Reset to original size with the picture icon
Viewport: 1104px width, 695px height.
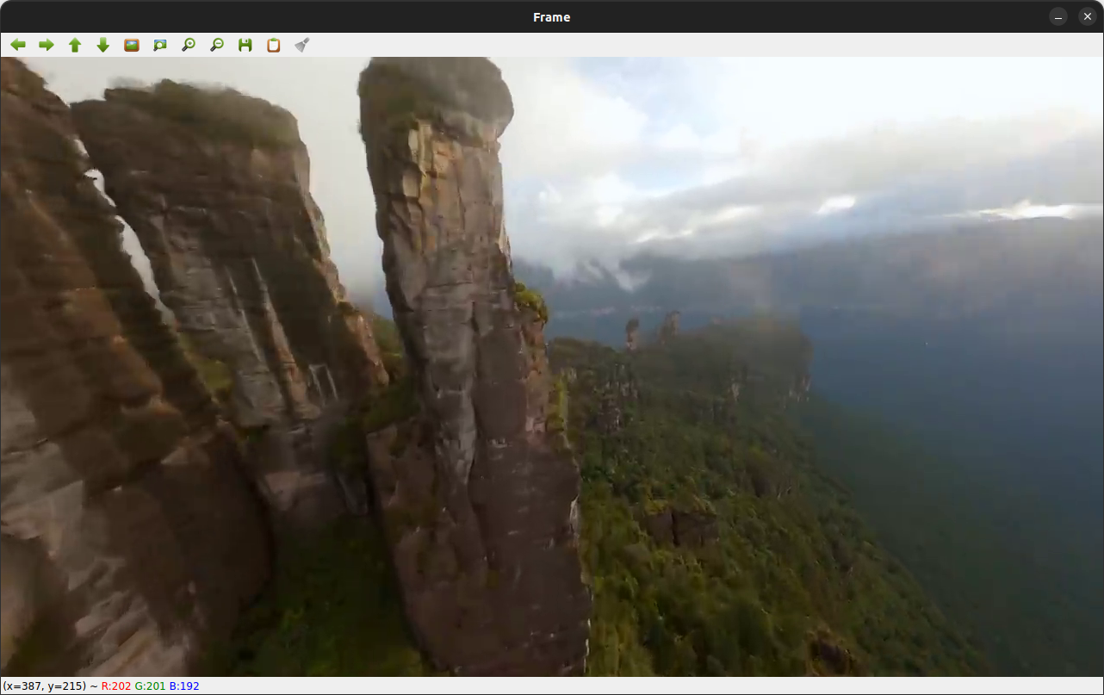point(132,45)
